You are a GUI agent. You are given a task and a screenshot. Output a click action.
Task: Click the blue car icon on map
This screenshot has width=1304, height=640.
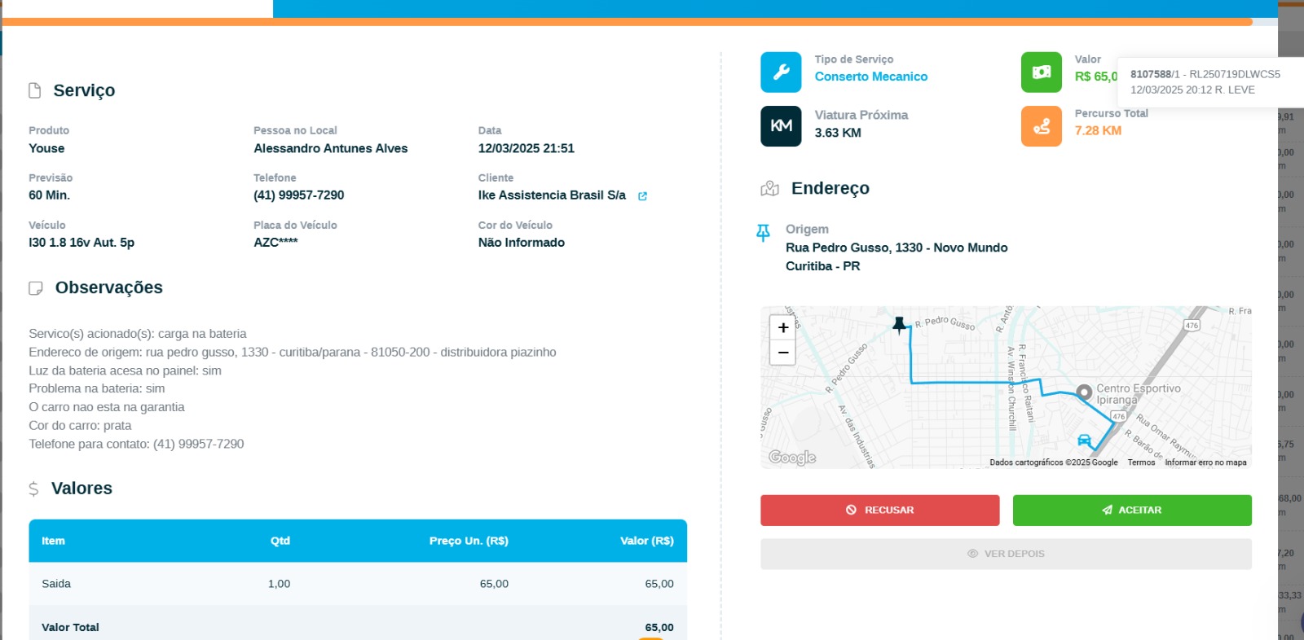1084,441
